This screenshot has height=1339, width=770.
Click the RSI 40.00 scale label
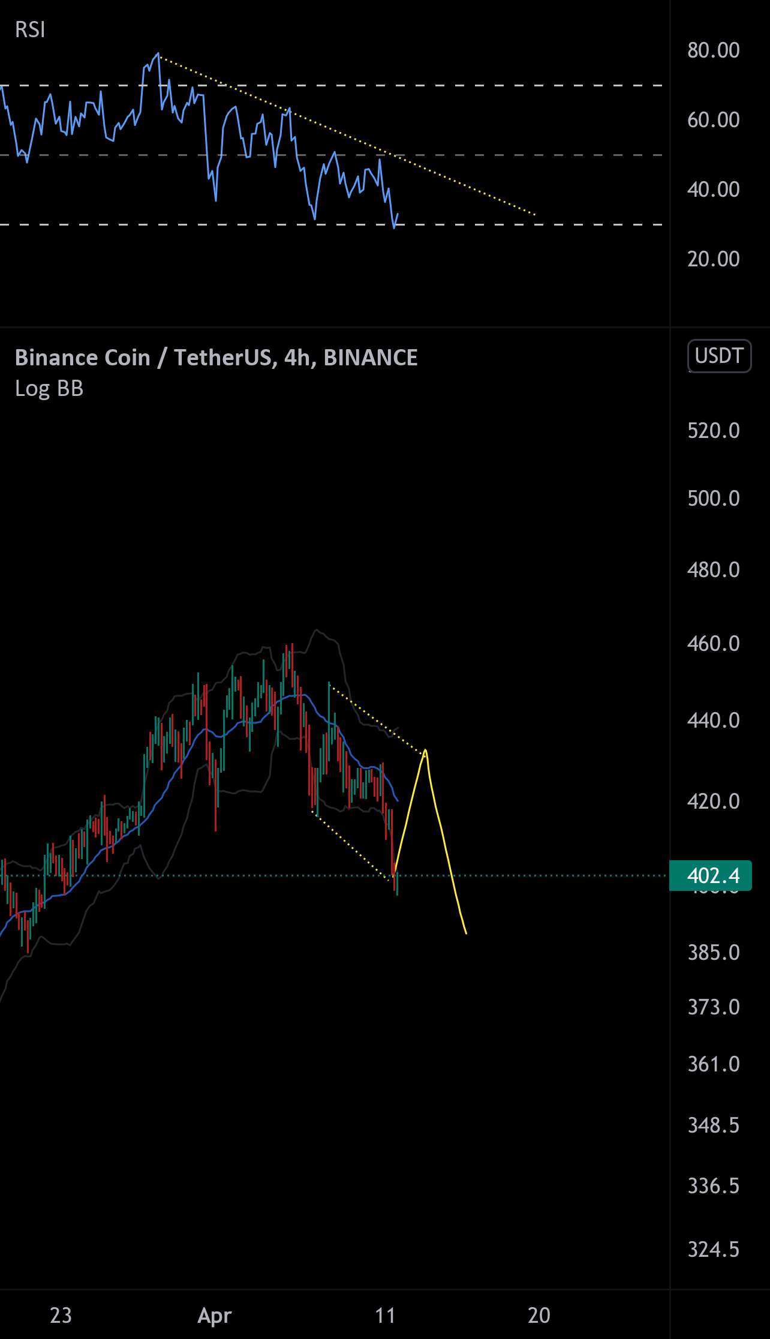tap(714, 190)
